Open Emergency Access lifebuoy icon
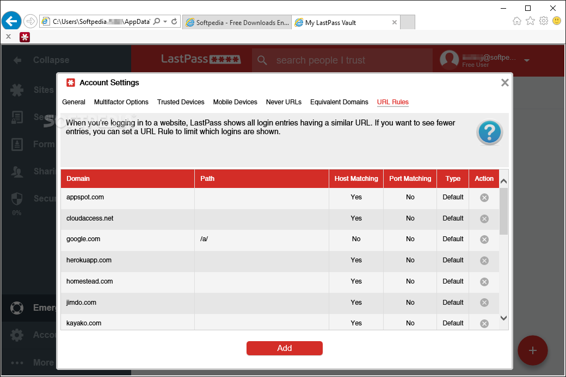Viewport: 566px width, 377px height. coord(17,308)
